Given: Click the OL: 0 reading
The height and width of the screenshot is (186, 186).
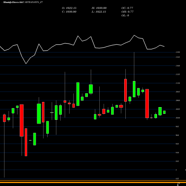Looking at the screenshot, I should 125,16.
